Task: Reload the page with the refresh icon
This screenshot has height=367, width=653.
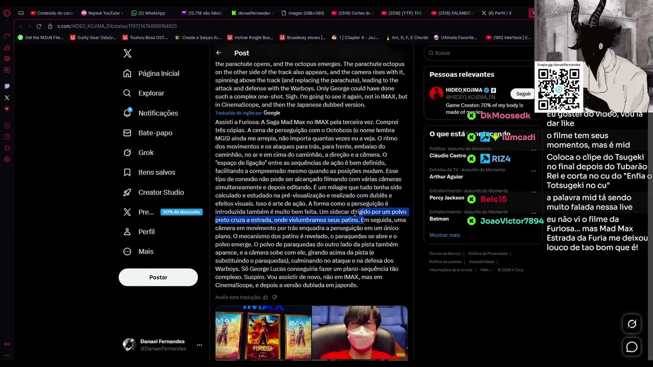Action: pyautogui.click(x=39, y=26)
